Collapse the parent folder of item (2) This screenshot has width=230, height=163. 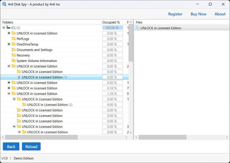[14, 99]
